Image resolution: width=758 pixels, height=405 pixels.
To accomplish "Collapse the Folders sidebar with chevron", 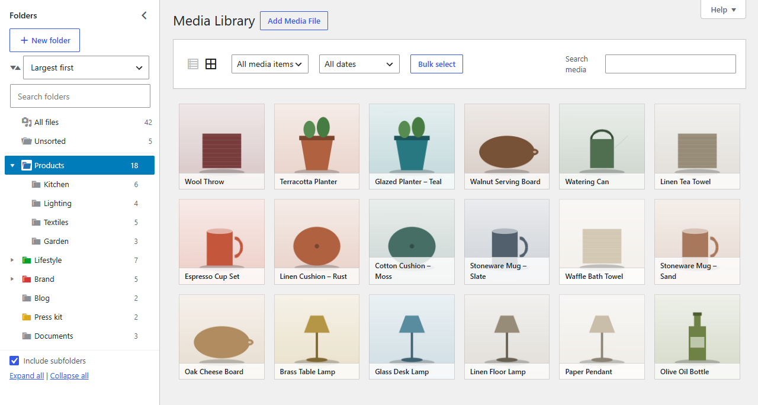I will click(144, 15).
